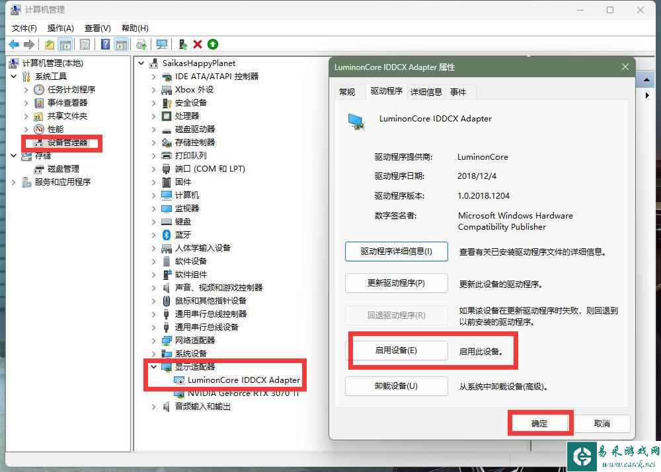661x472 pixels.
Task: Click the back arrow in the toolbar
Action: tap(14, 44)
